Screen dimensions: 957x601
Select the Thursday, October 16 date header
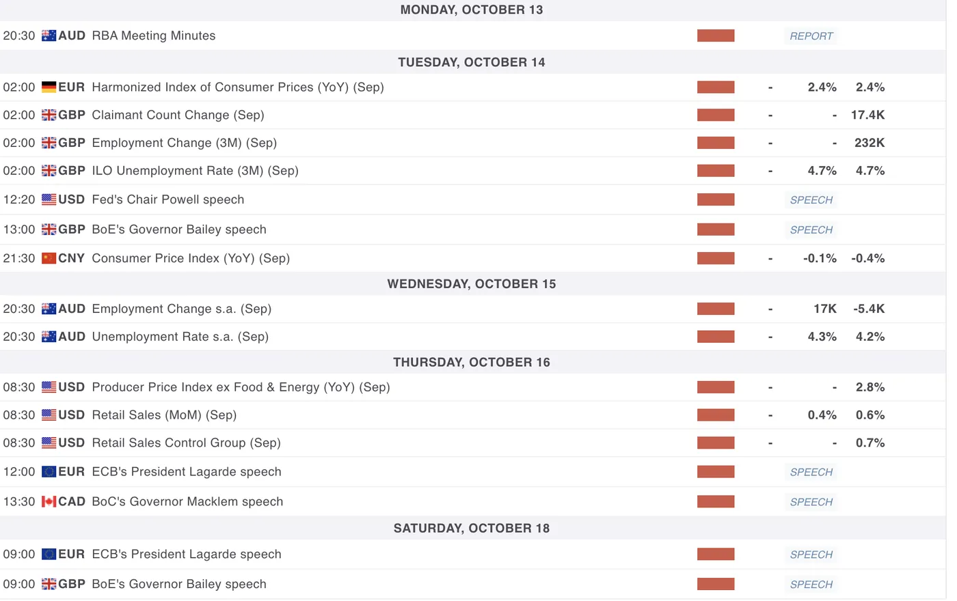(x=472, y=362)
